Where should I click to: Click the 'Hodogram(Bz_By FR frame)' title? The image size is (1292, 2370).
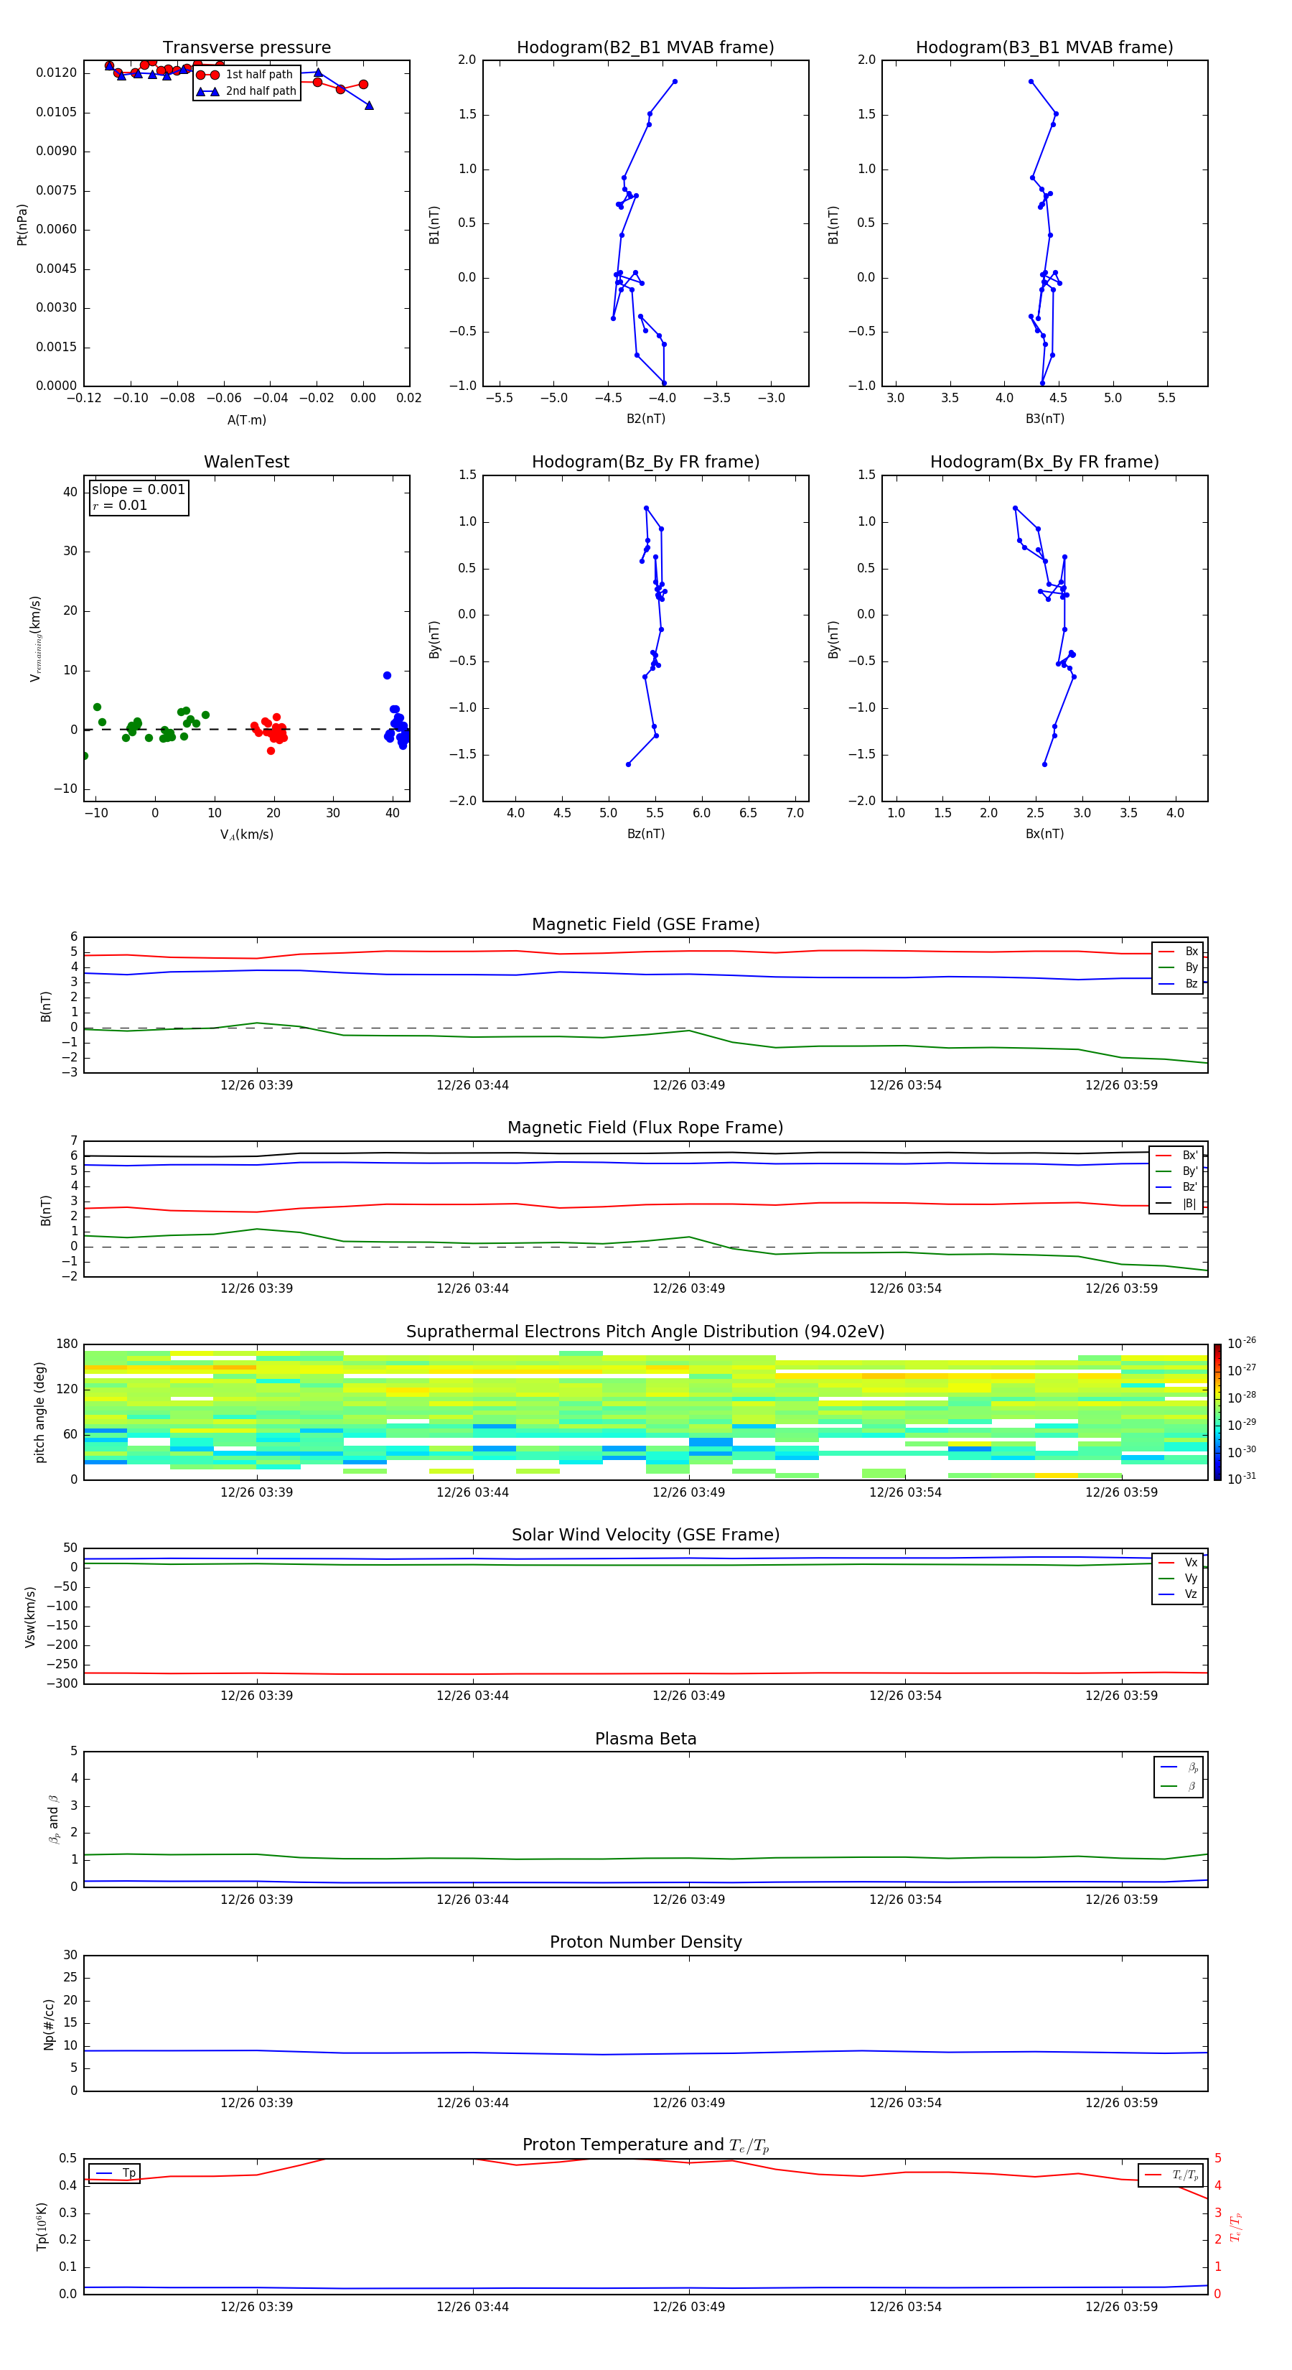coord(645,462)
